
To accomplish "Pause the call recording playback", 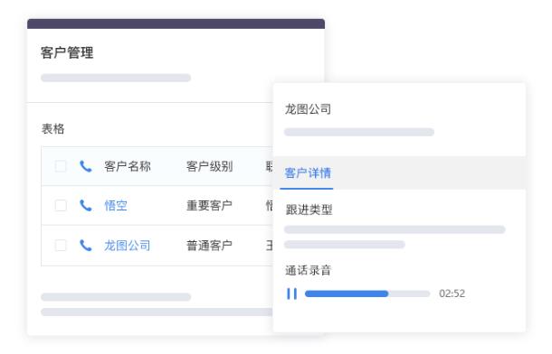I will click(x=292, y=293).
